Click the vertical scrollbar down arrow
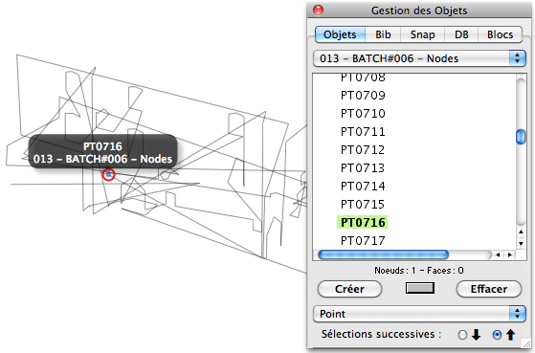This screenshot has width=535, height=353. coord(521,244)
